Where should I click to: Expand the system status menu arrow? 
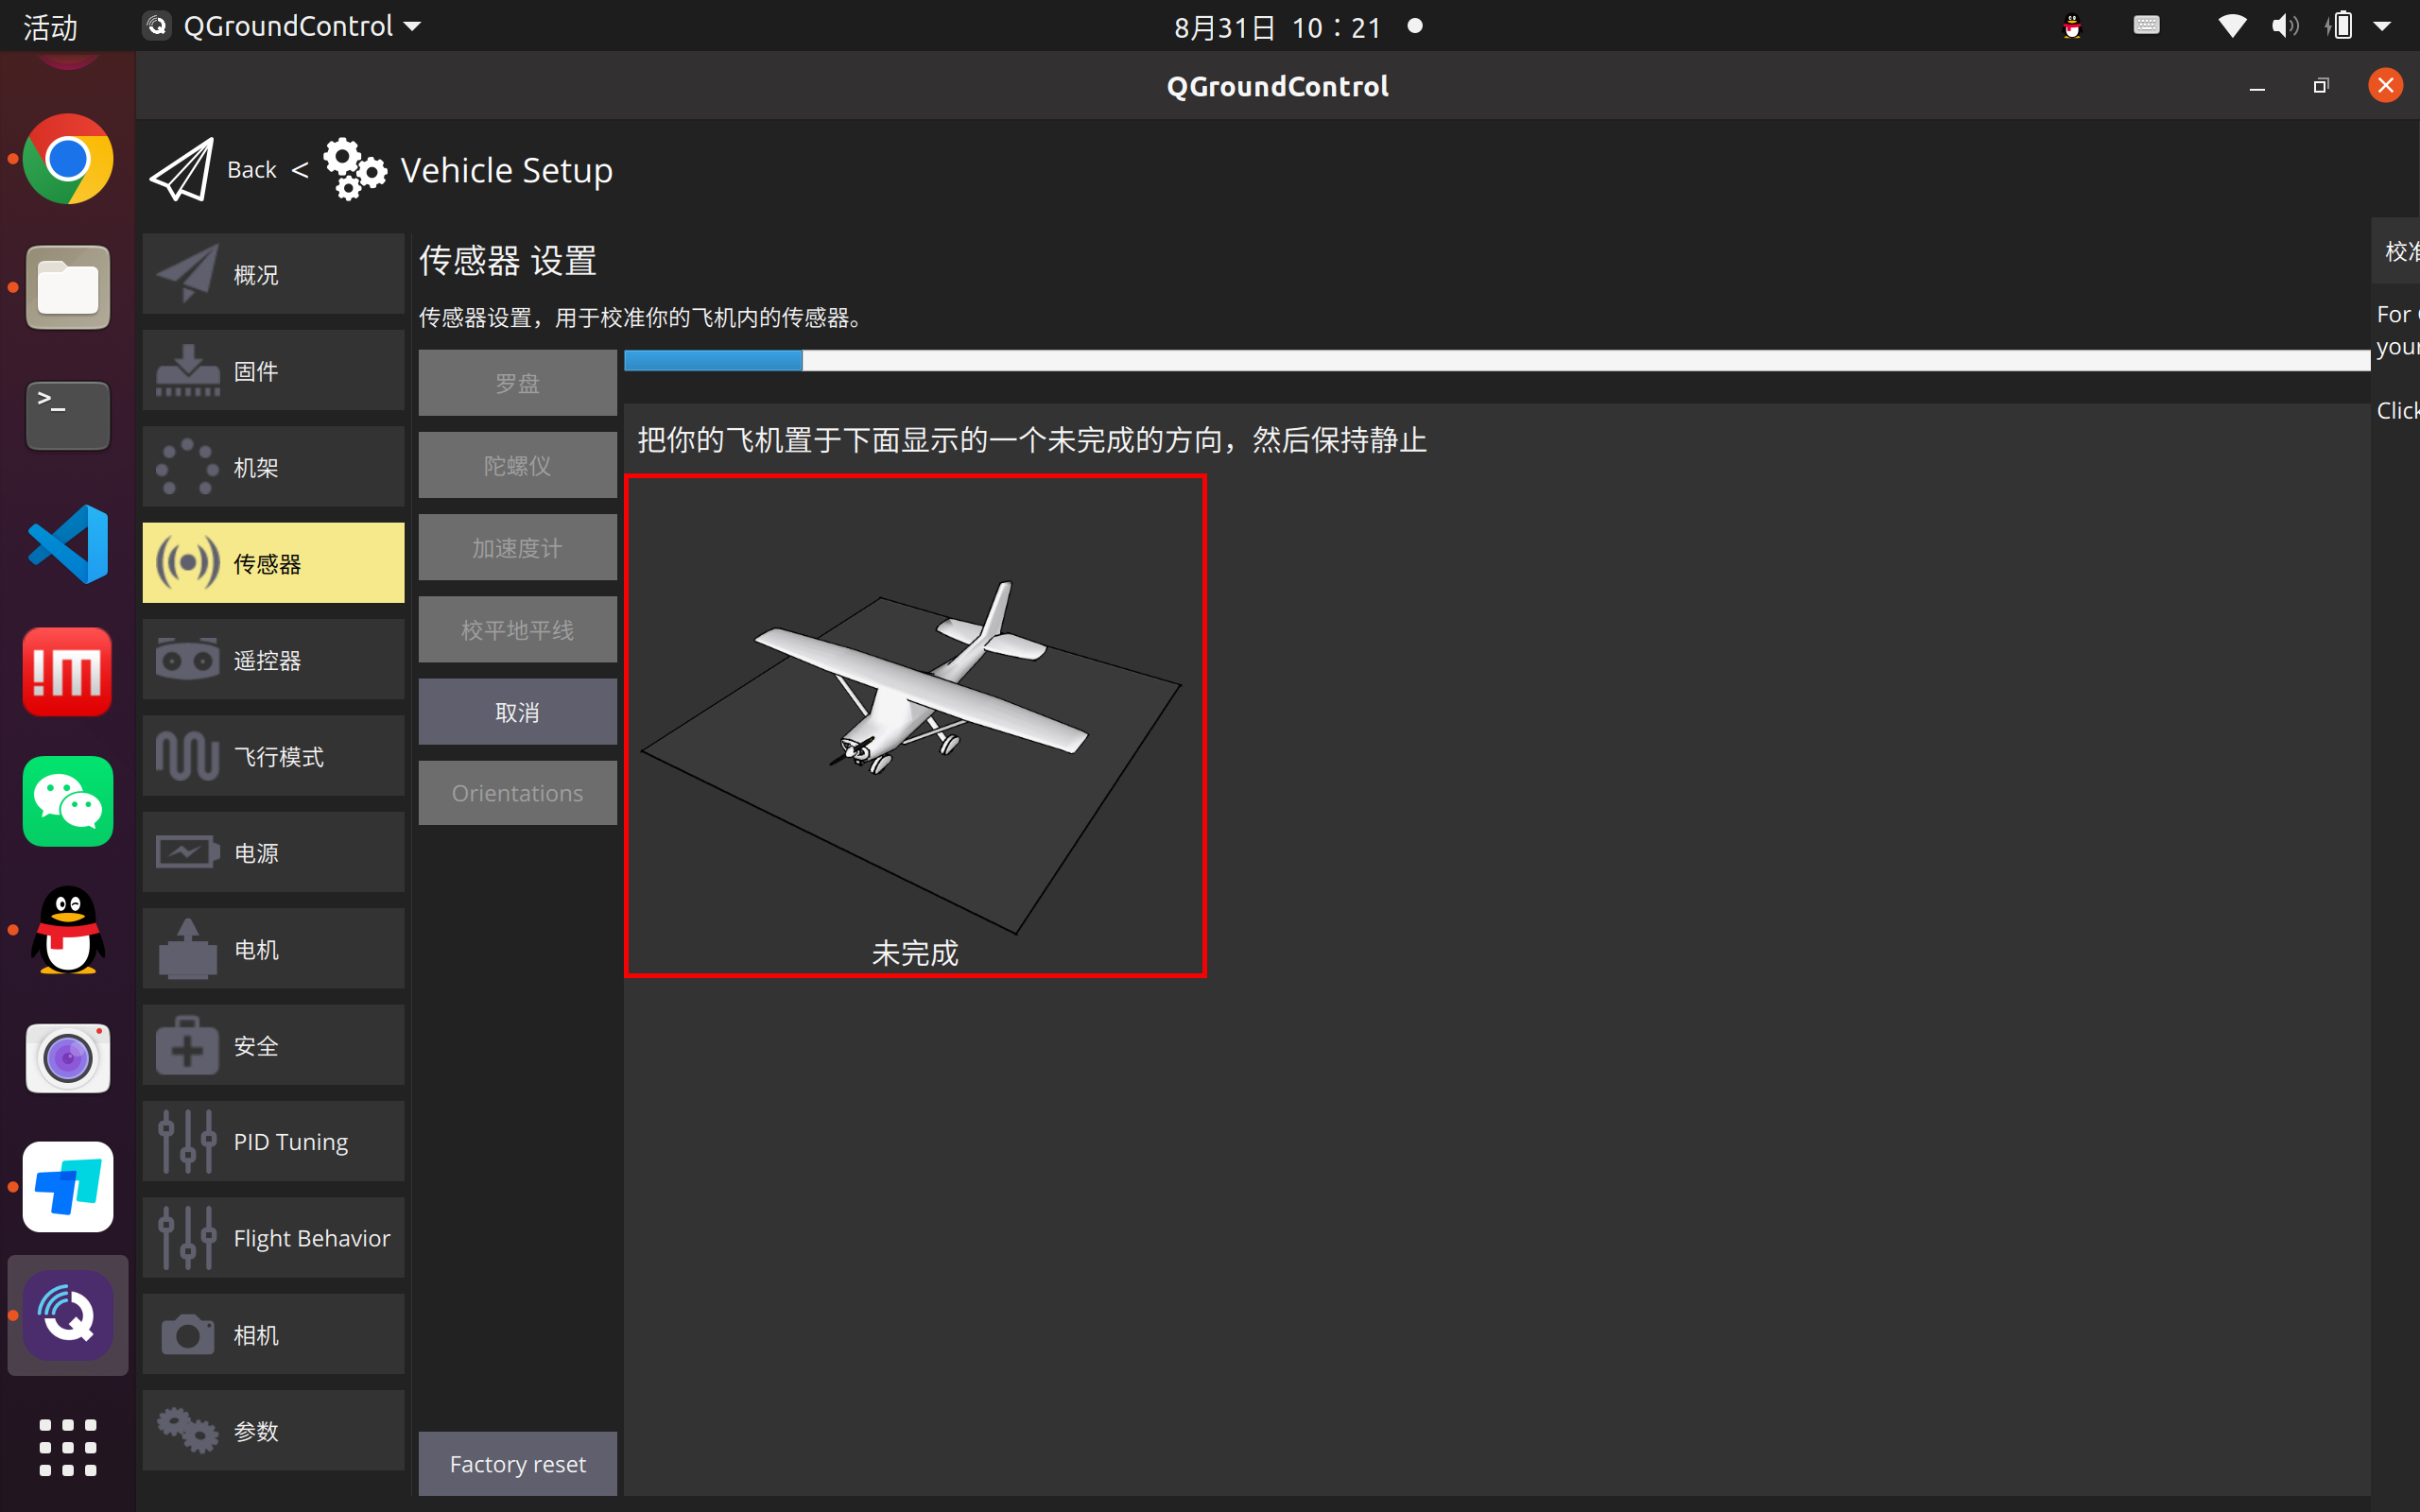(2382, 27)
